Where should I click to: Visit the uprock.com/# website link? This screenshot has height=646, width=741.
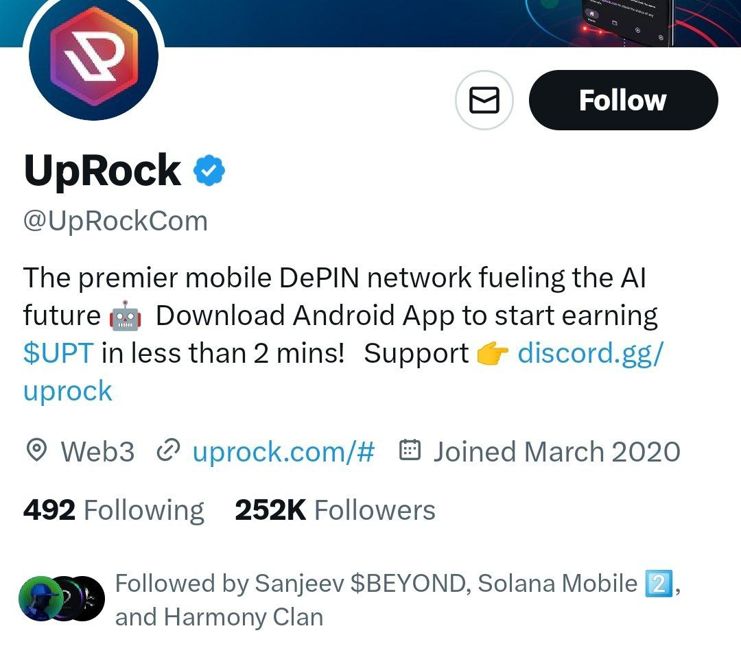click(283, 451)
